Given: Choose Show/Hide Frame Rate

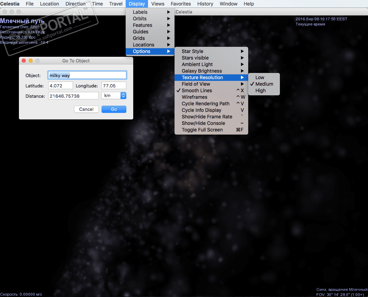Looking at the screenshot, I should (211, 117).
